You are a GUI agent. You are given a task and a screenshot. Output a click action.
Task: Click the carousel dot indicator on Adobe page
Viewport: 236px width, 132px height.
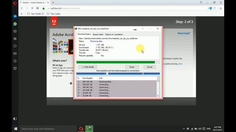(71, 83)
